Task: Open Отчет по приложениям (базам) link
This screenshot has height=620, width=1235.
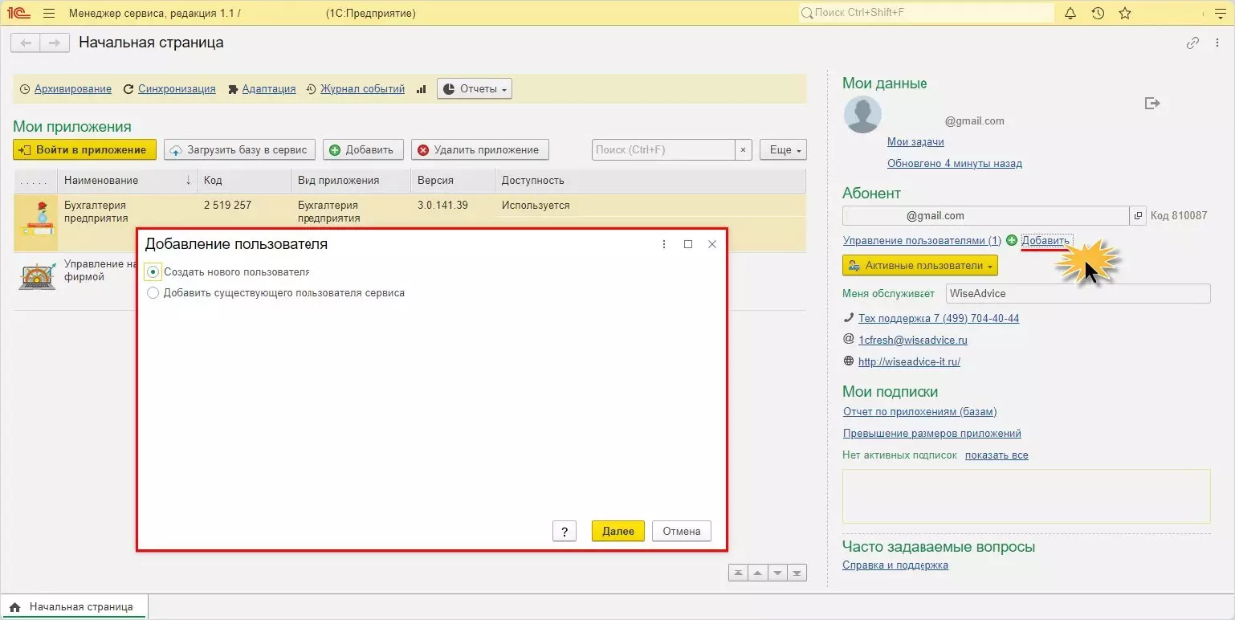Action: 919,412
